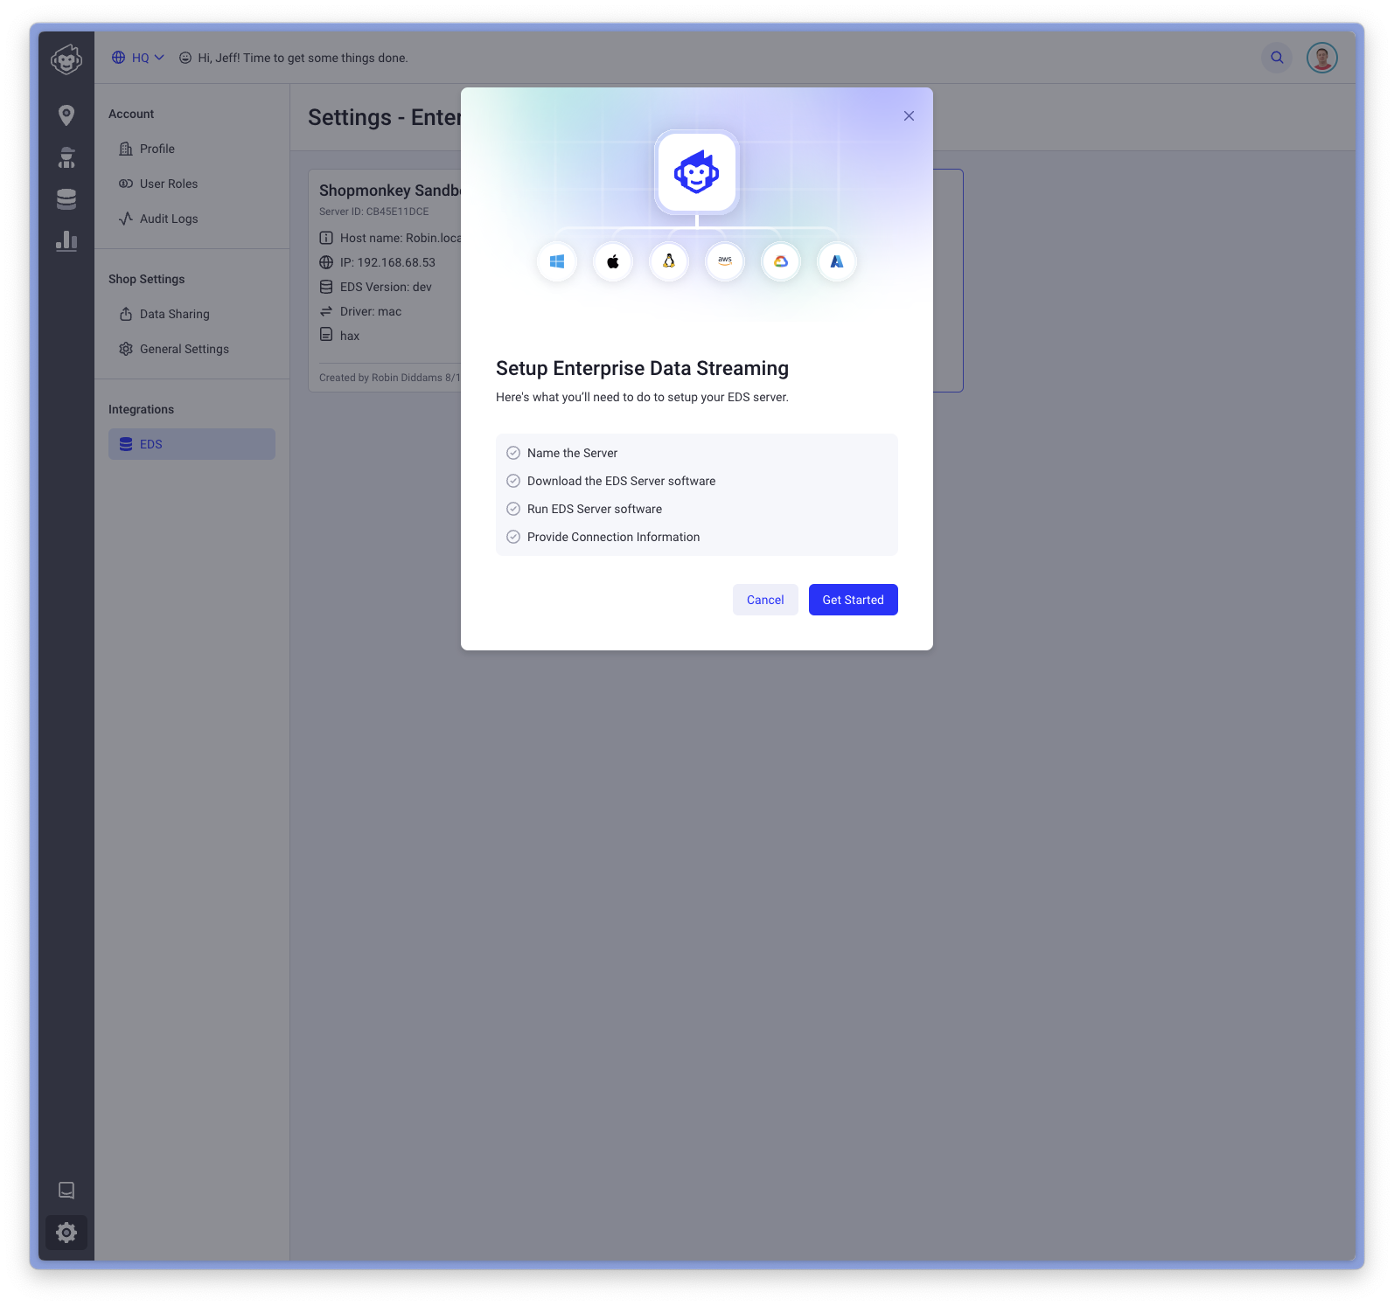Open the technician person icon in the sidebar
Image resolution: width=1394 pixels, height=1306 pixels.
click(x=66, y=157)
